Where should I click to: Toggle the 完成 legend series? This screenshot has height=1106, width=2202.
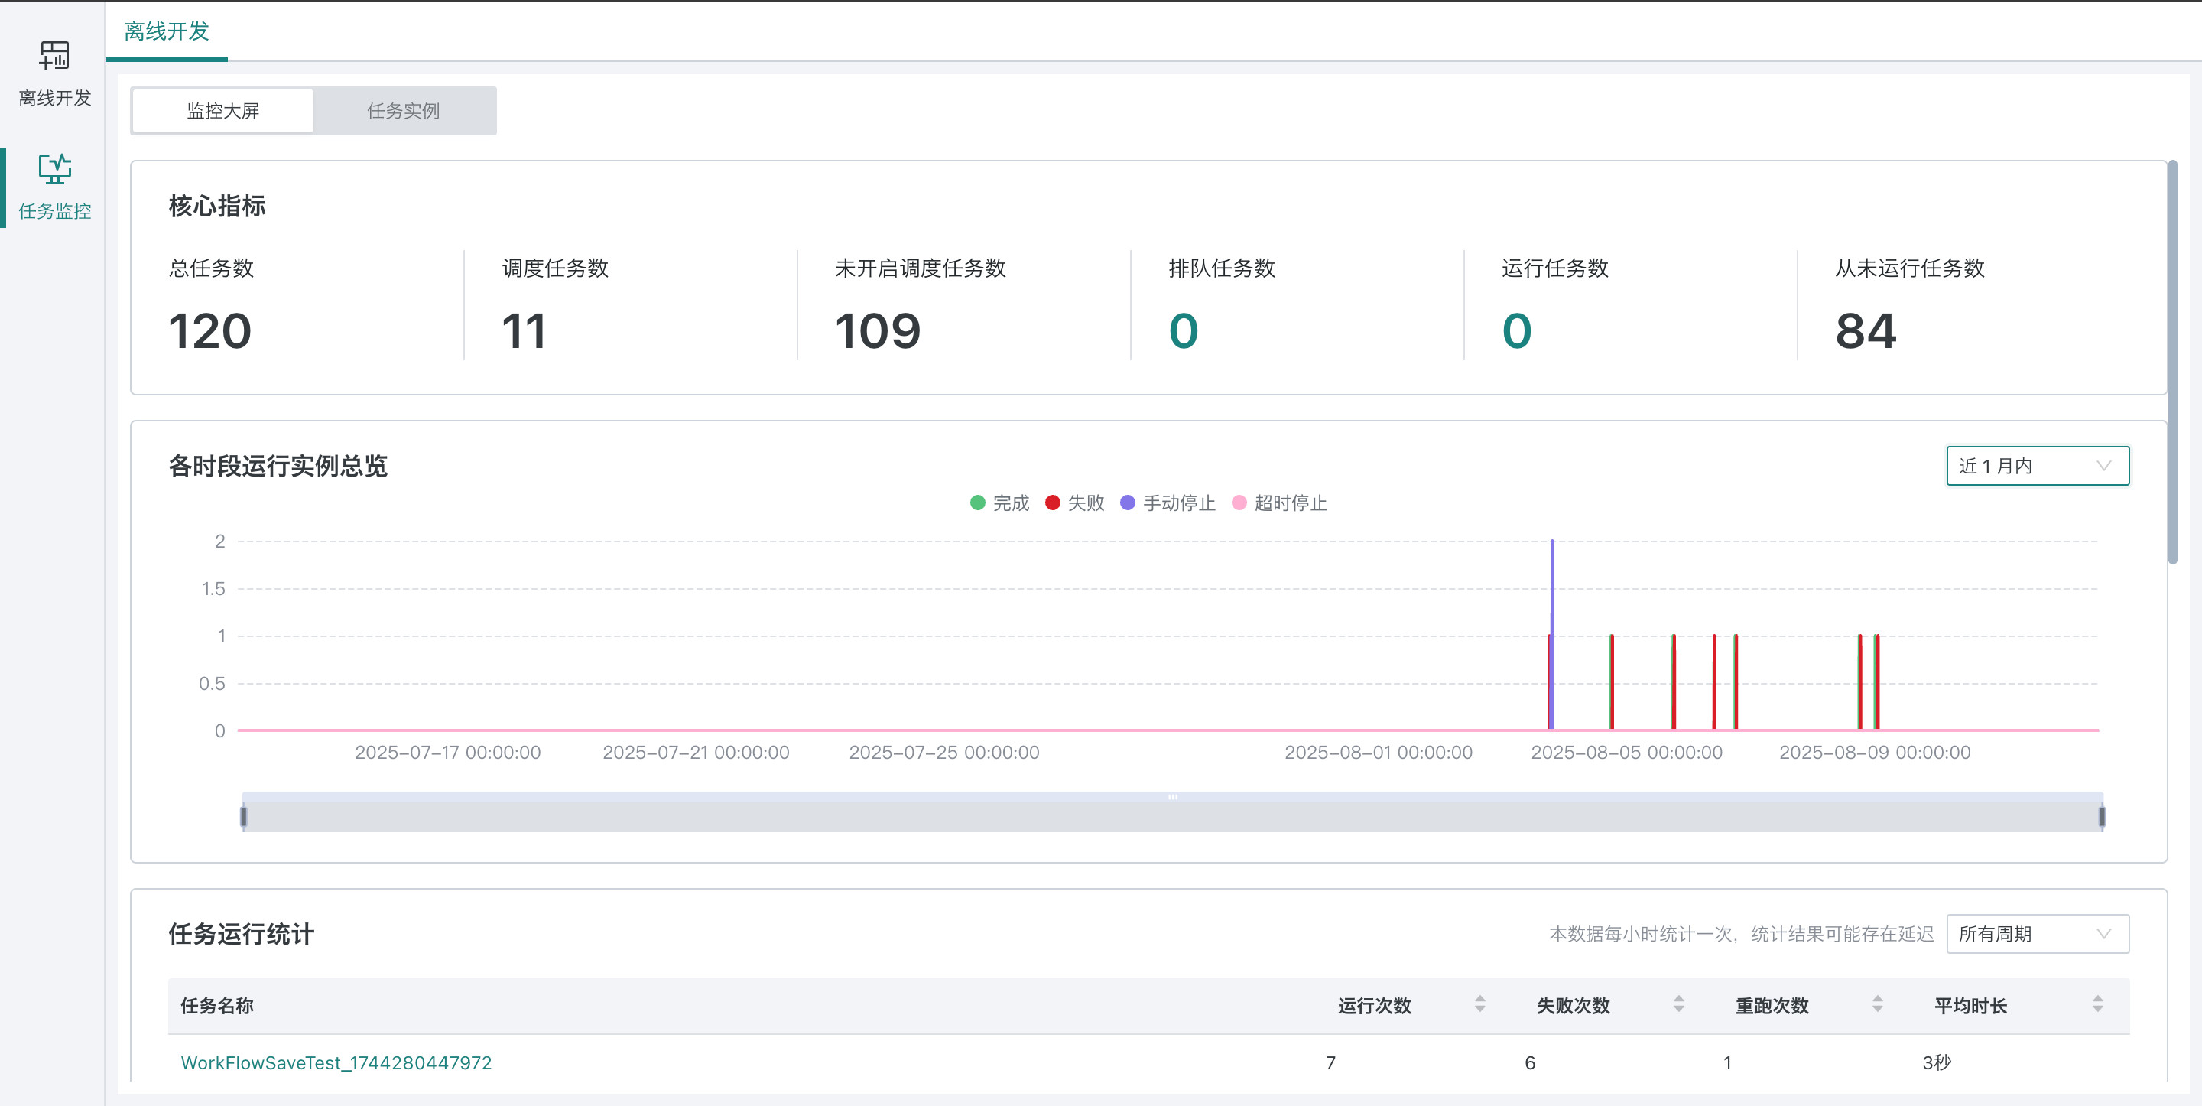tap(999, 503)
